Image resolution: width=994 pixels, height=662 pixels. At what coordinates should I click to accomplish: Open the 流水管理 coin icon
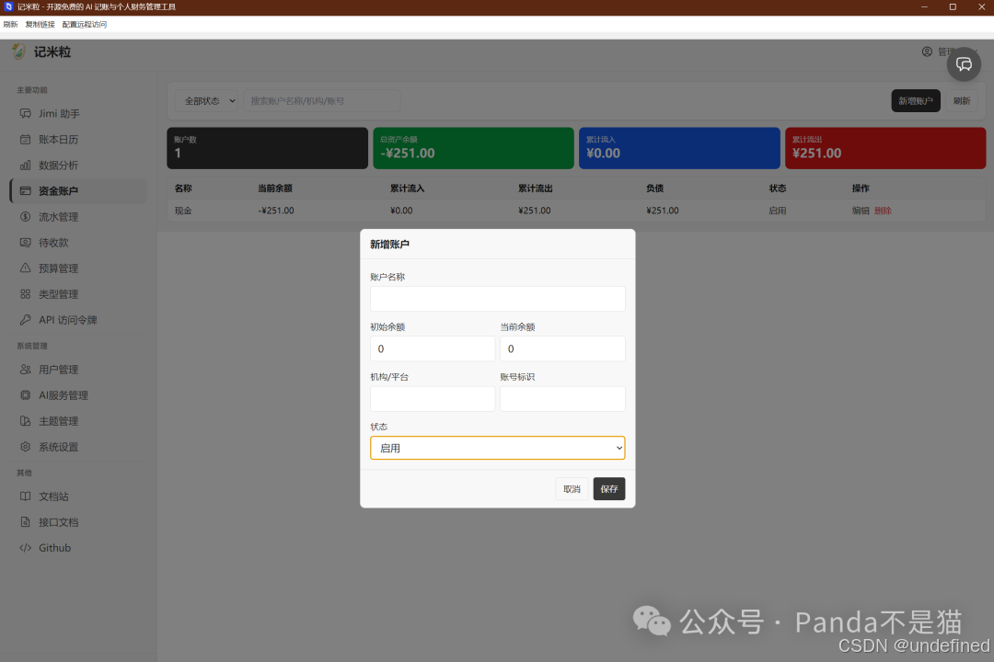point(26,217)
